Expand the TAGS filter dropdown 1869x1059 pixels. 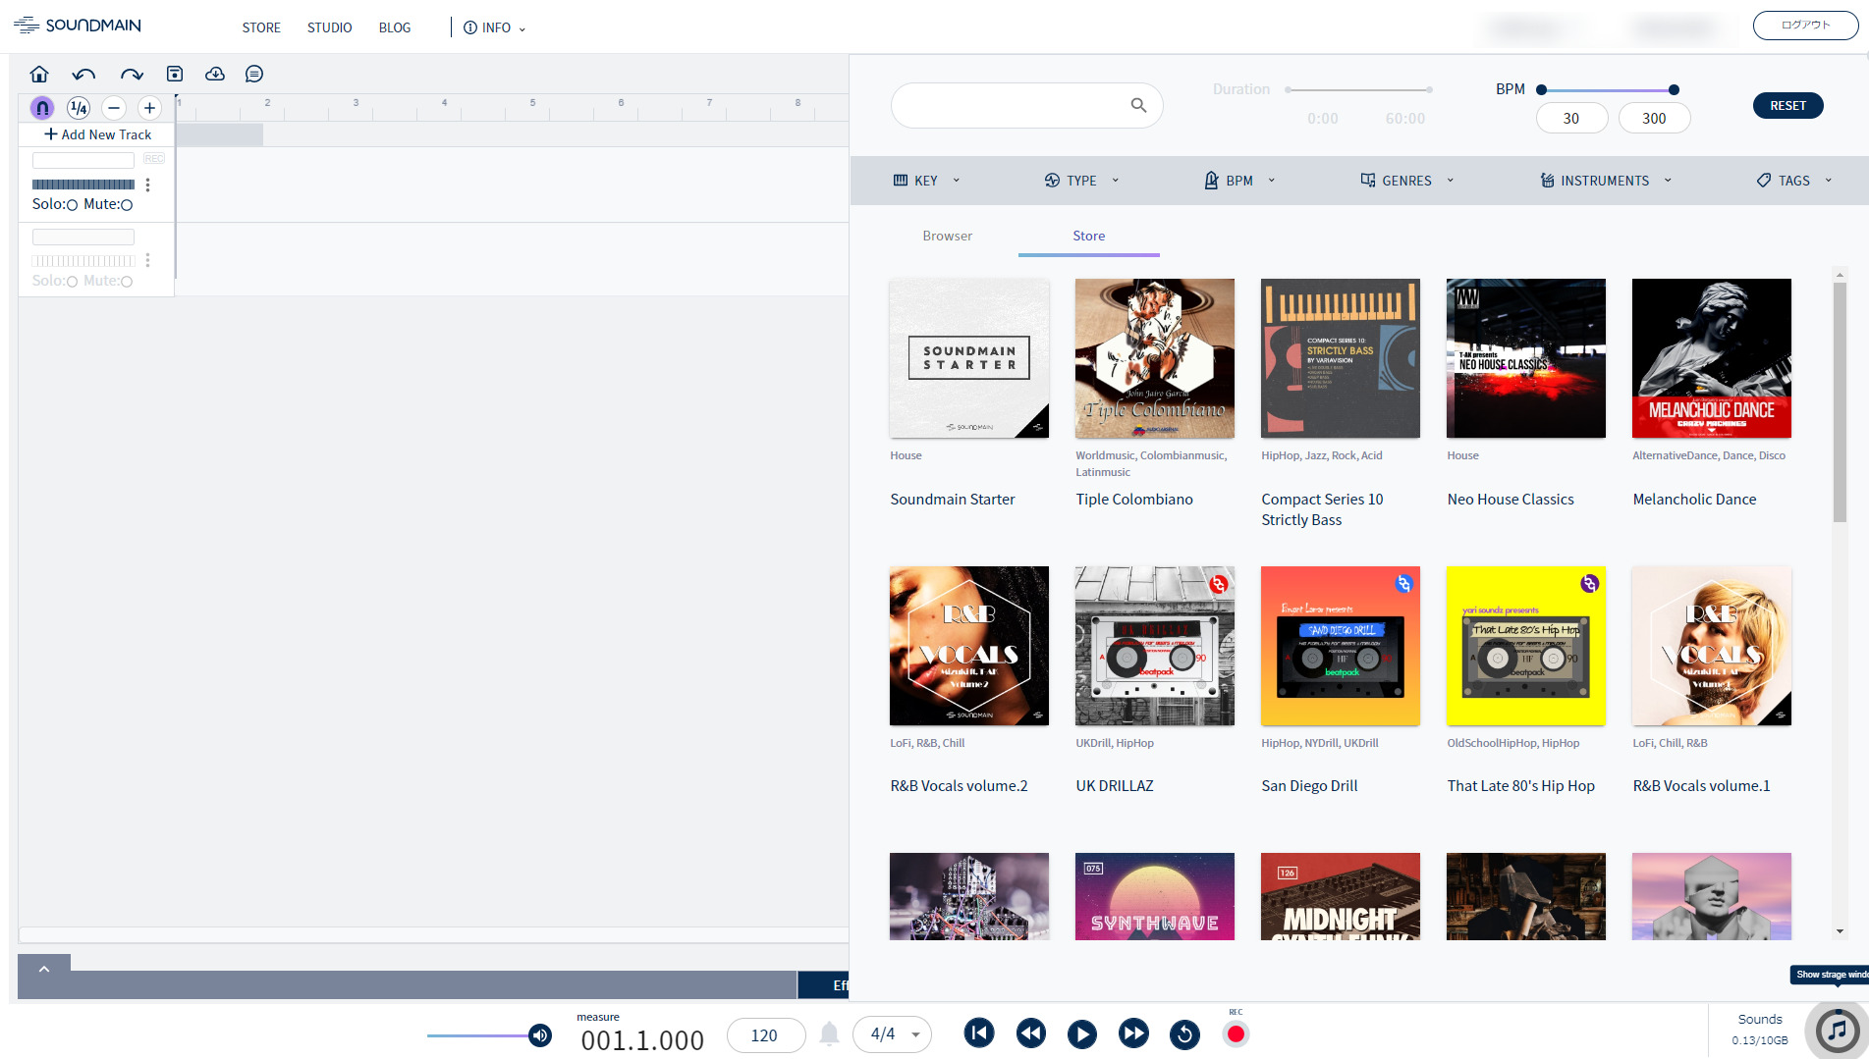click(1794, 181)
